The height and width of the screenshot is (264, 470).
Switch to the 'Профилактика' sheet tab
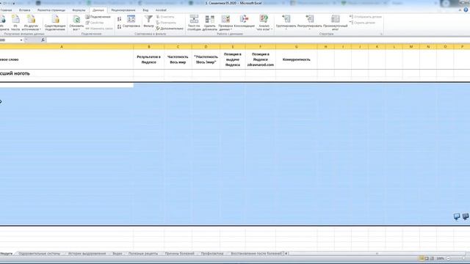pos(212,254)
